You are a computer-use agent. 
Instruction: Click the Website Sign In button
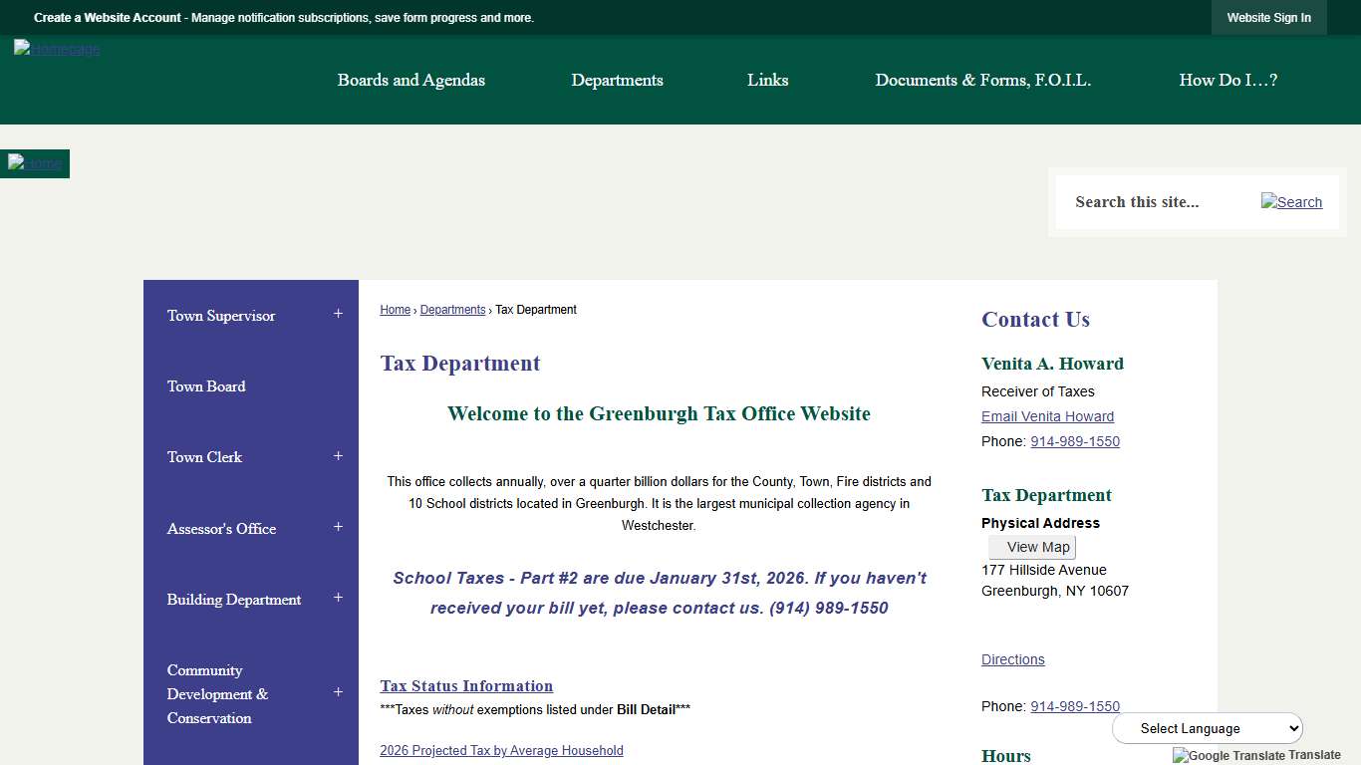(x=1268, y=17)
